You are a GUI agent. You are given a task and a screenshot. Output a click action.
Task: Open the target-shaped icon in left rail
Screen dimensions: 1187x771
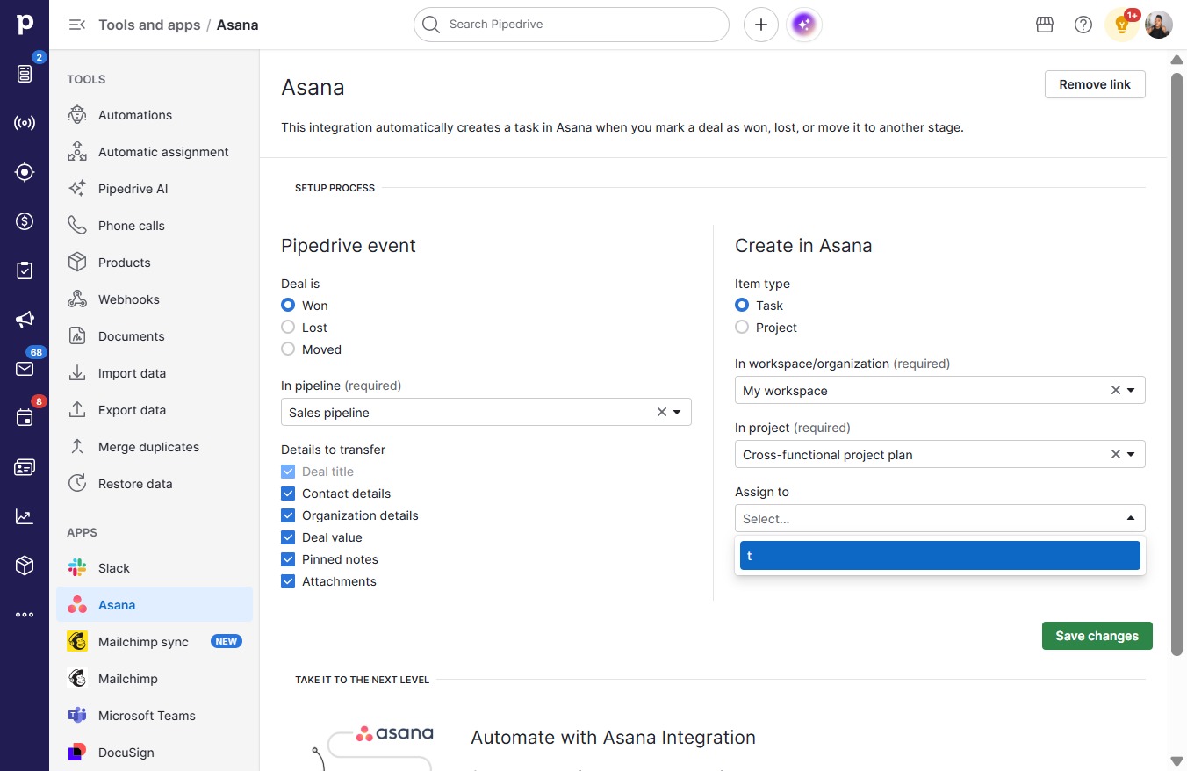pyautogui.click(x=25, y=172)
